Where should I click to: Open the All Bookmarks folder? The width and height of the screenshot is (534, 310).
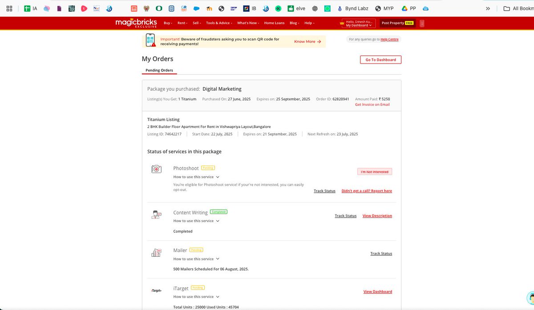(x=518, y=8)
